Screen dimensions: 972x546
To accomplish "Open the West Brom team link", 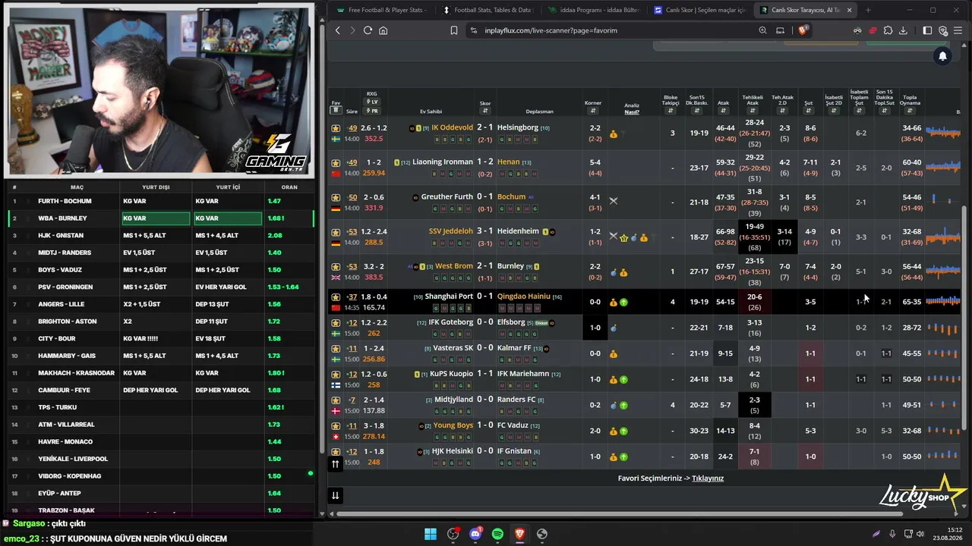I will (453, 266).
